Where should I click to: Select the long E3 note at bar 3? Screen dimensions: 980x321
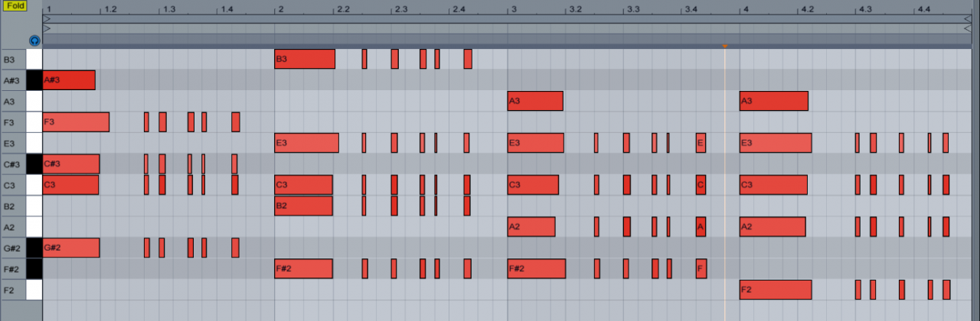coord(536,143)
